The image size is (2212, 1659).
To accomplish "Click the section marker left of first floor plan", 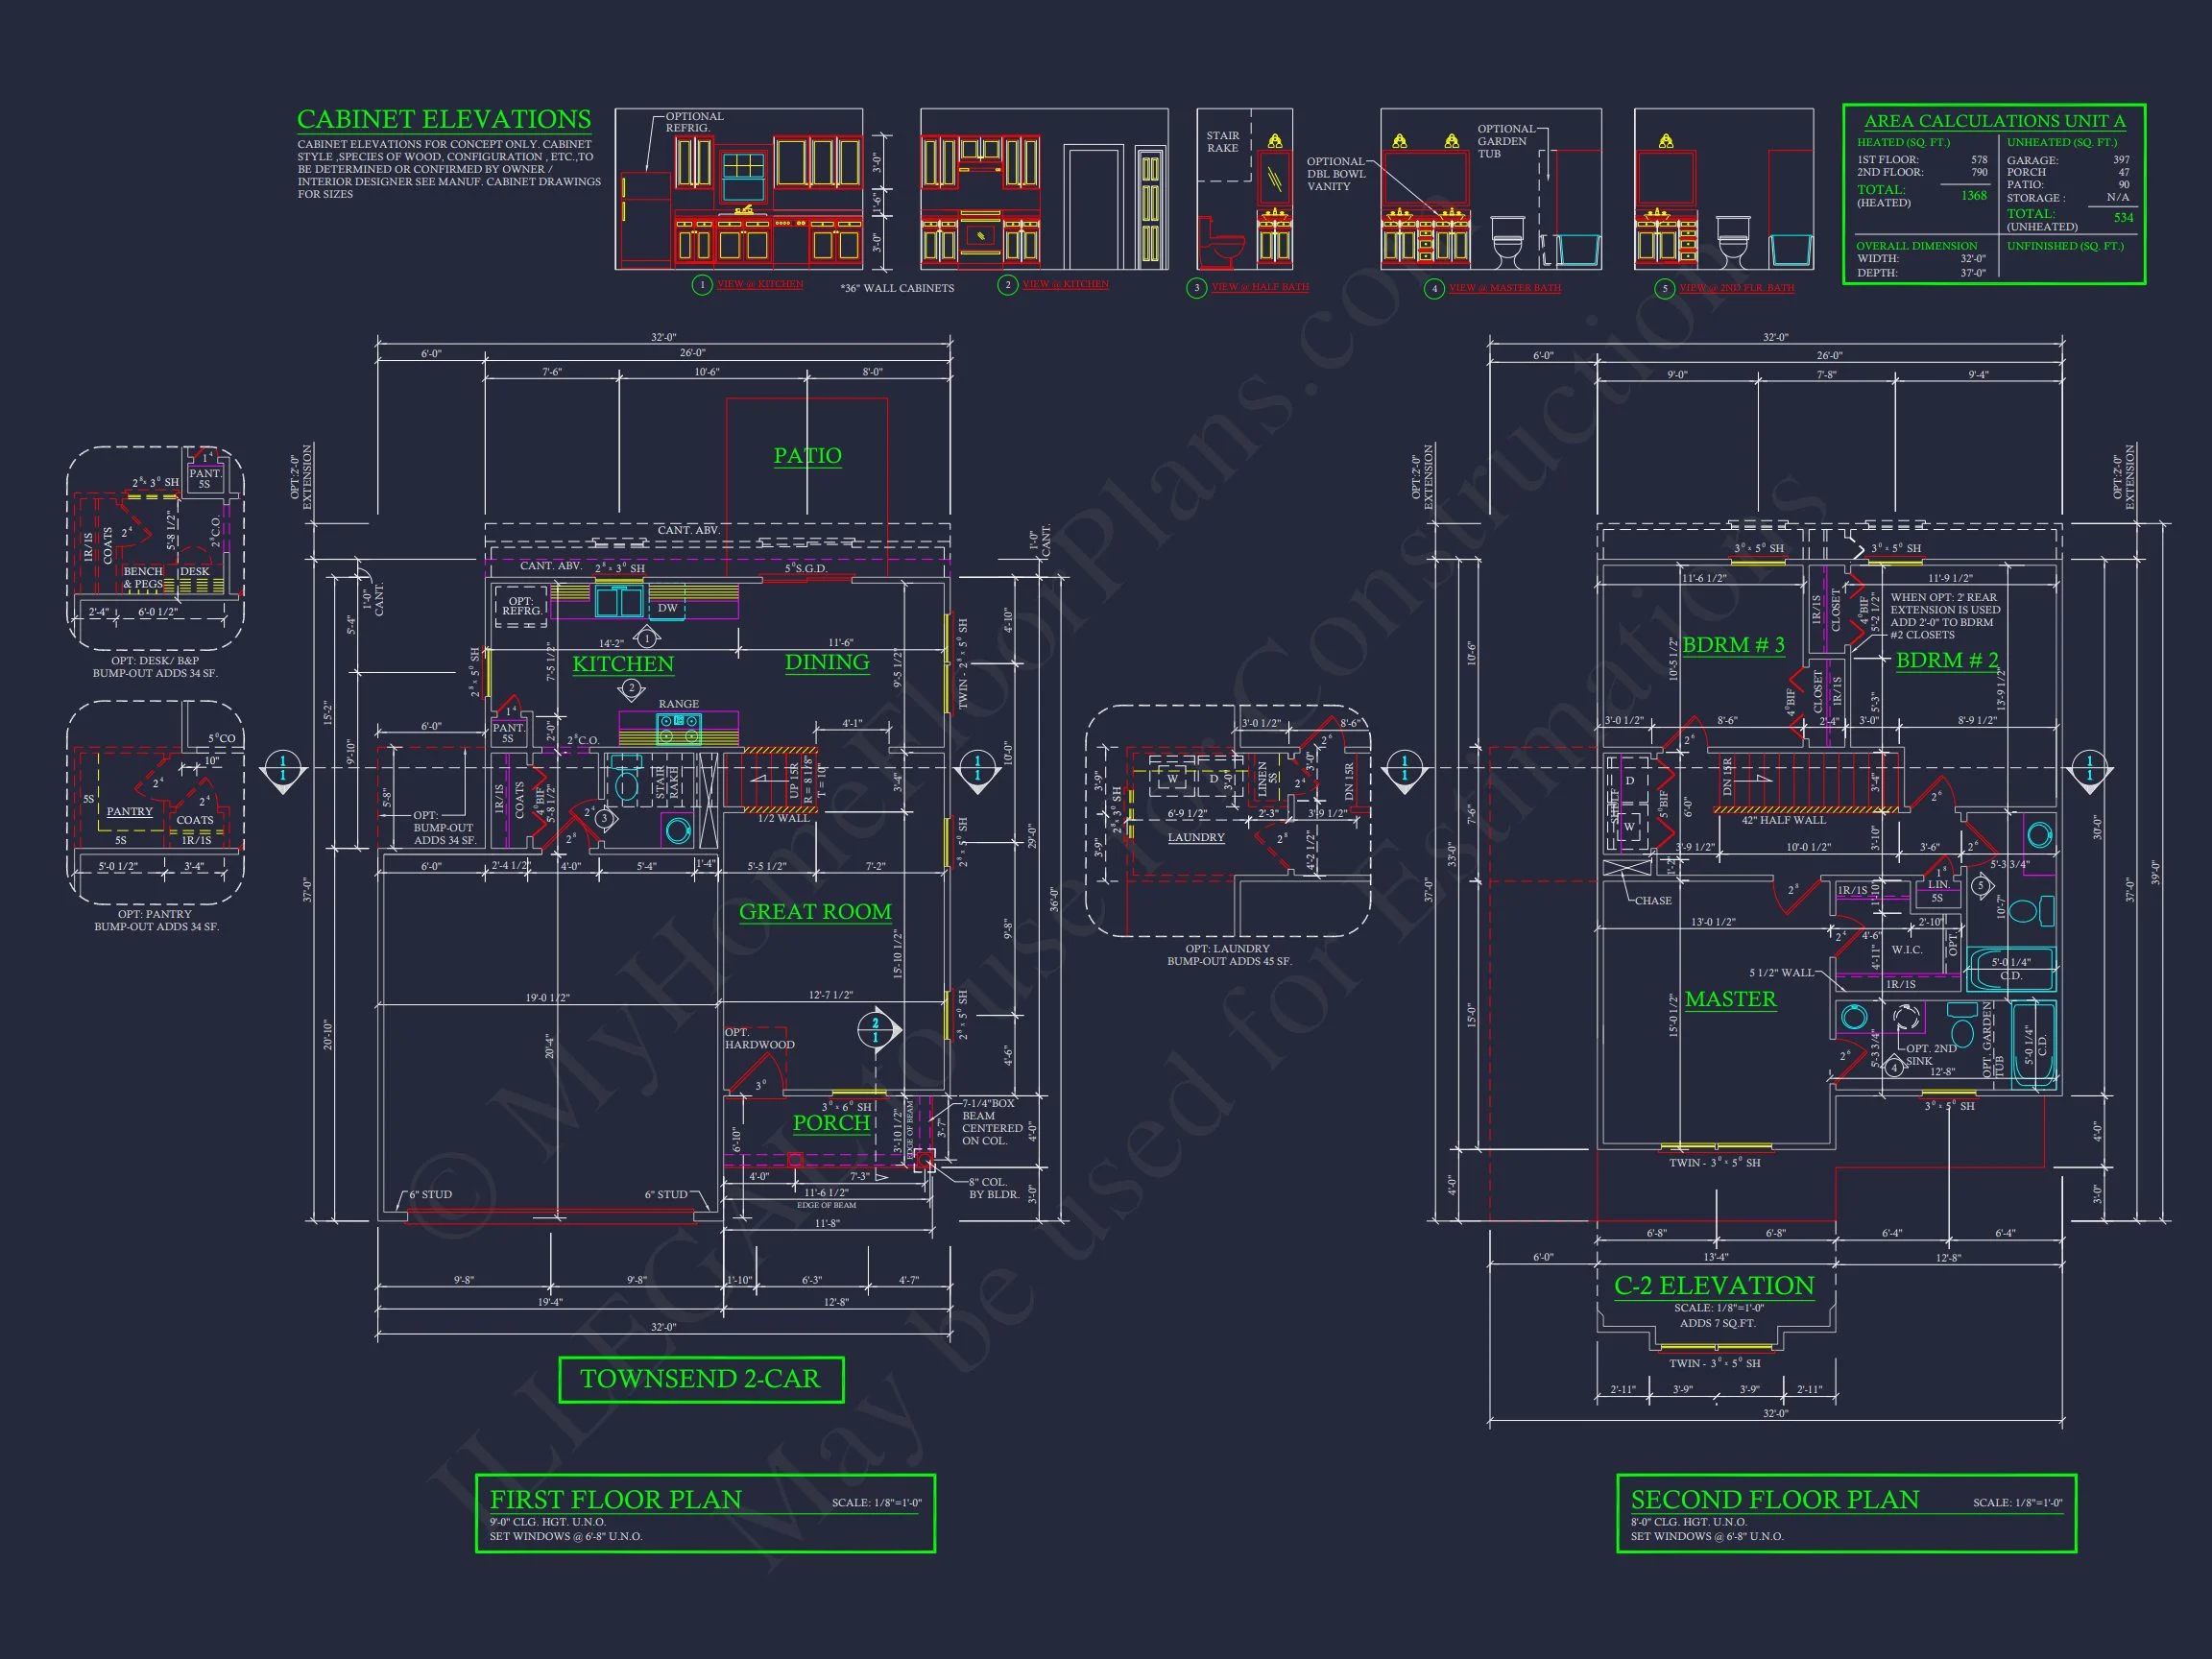I will 283,770.
